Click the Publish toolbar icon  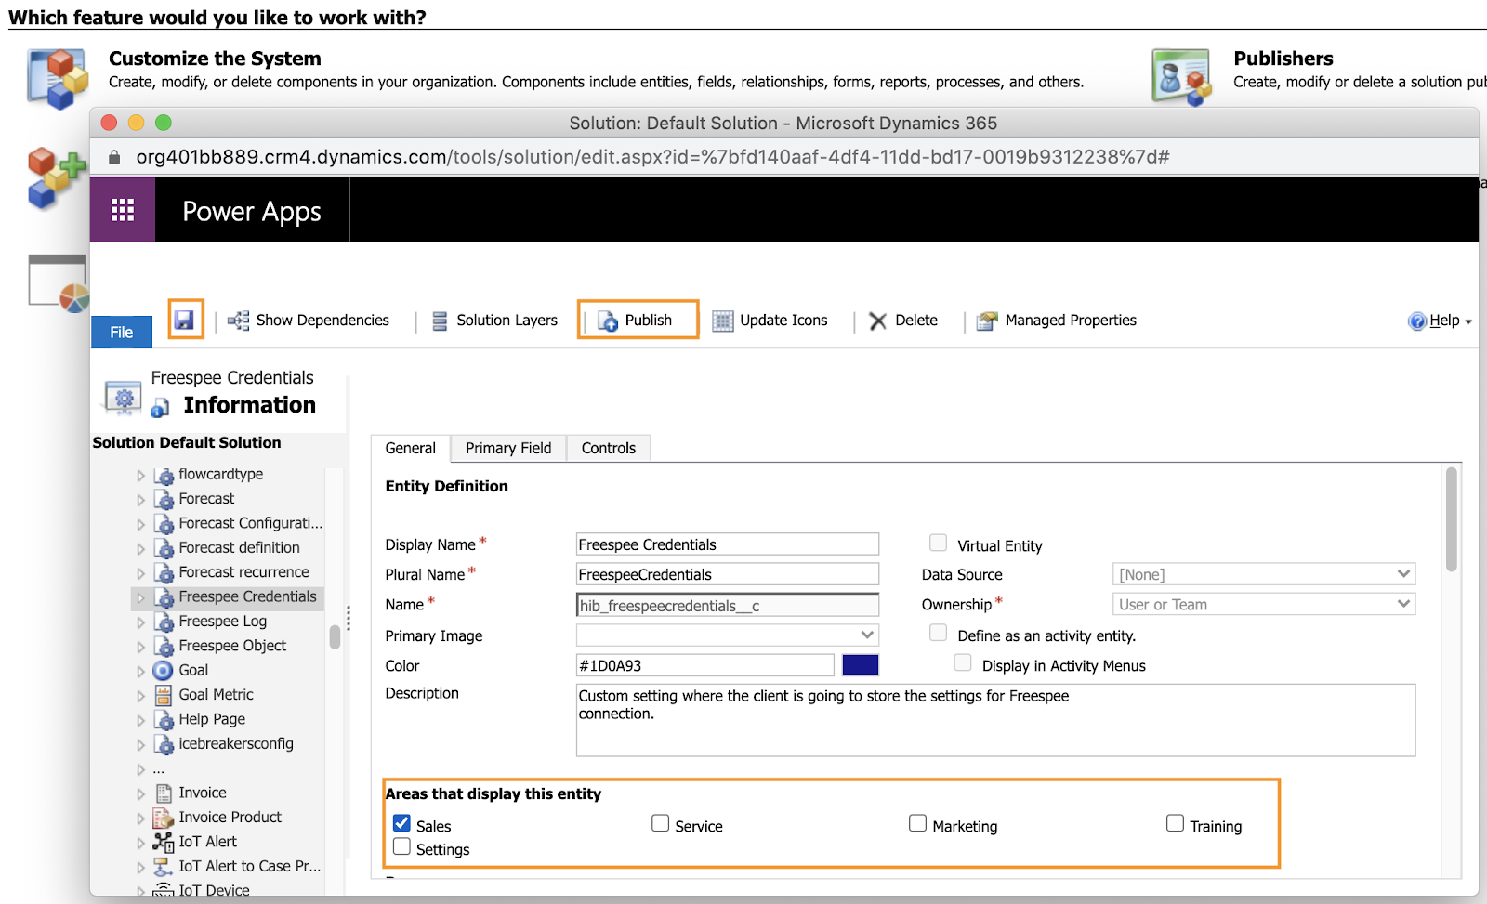coord(608,321)
